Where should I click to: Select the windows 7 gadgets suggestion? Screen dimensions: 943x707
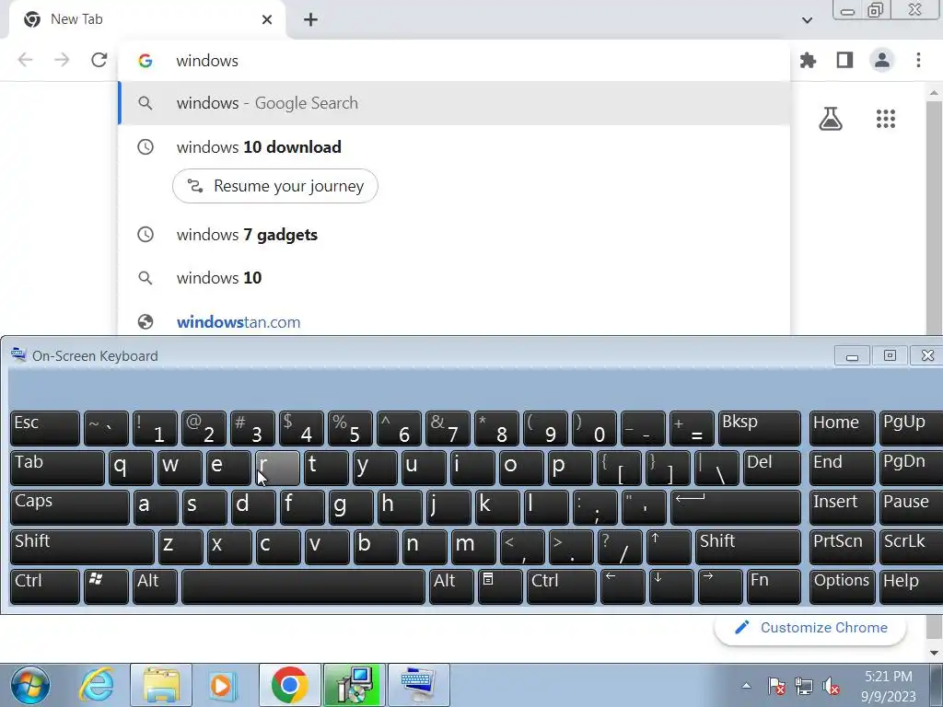pos(454,235)
